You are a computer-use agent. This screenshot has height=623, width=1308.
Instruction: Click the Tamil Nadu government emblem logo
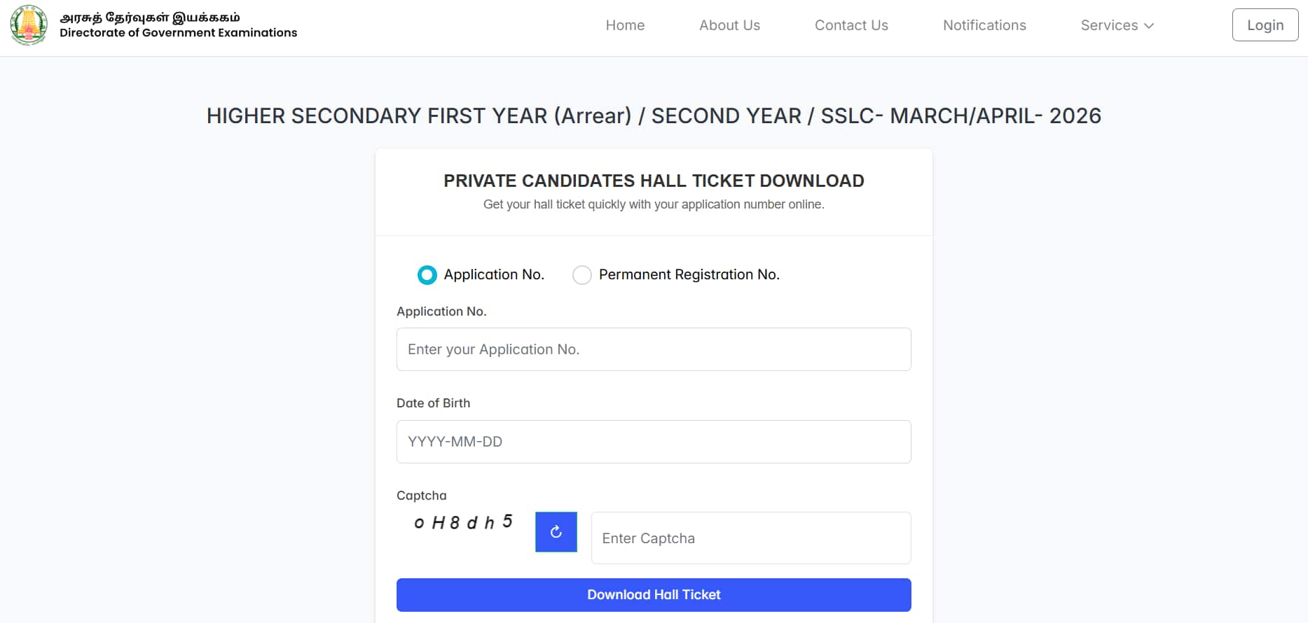(29, 24)
